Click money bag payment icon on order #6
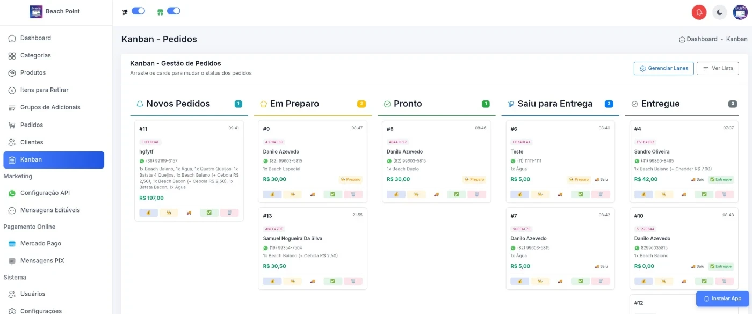The width and height of the screenshot is (752, 314). point(519,194)
